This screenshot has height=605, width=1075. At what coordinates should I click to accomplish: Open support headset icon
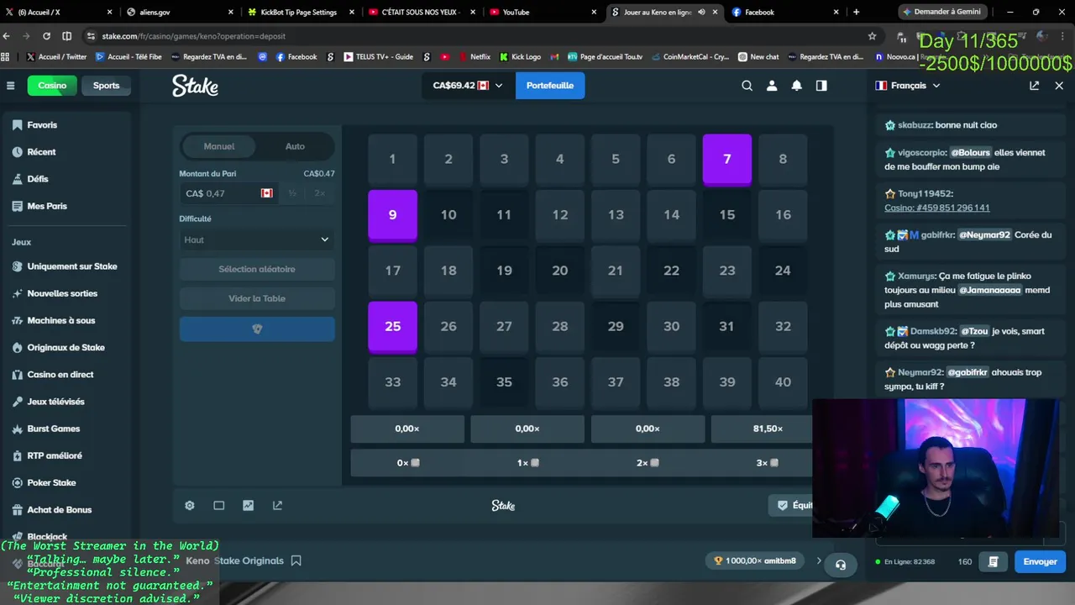(x=841, y=565)
